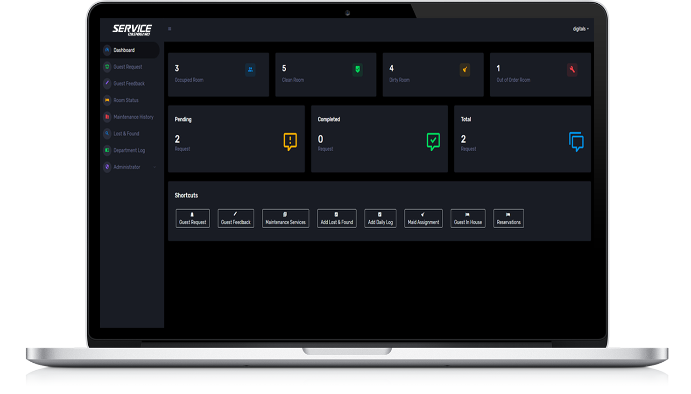Click the Pending request alert icon
691x394 pixels.
(x=290, y=141)
